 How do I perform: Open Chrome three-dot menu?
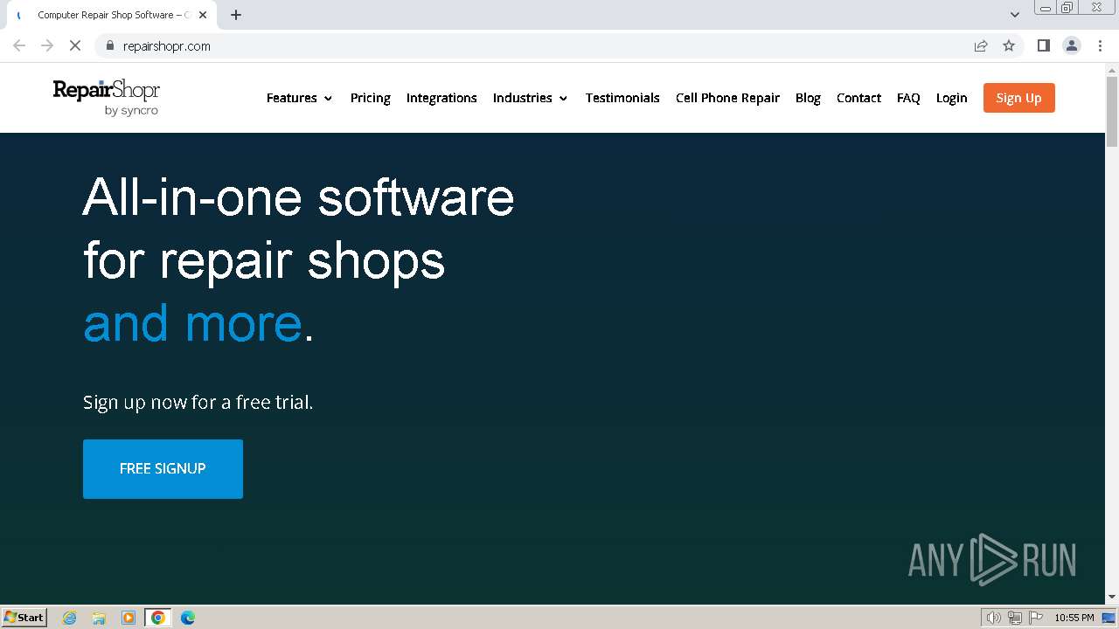(x=1101, y=45)
